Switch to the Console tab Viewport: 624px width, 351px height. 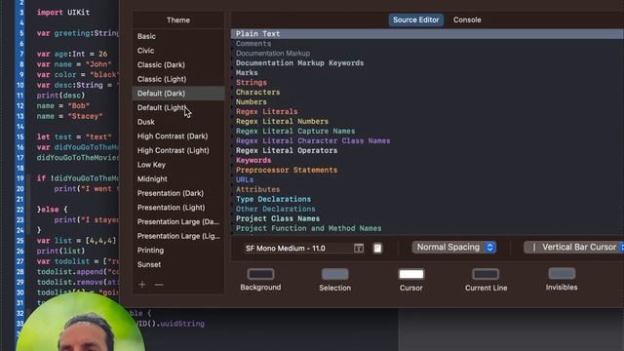click(467, 19)
